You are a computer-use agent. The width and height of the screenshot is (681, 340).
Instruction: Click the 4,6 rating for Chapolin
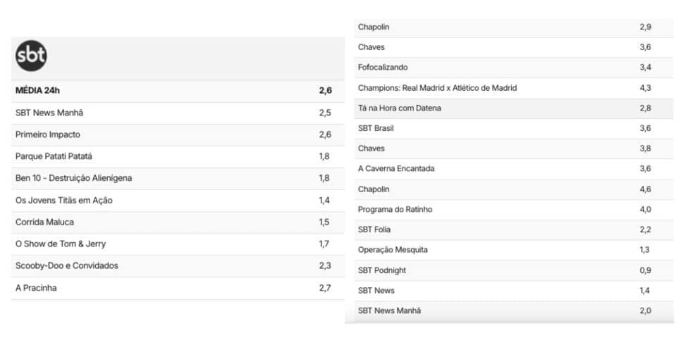click(645, 189)
